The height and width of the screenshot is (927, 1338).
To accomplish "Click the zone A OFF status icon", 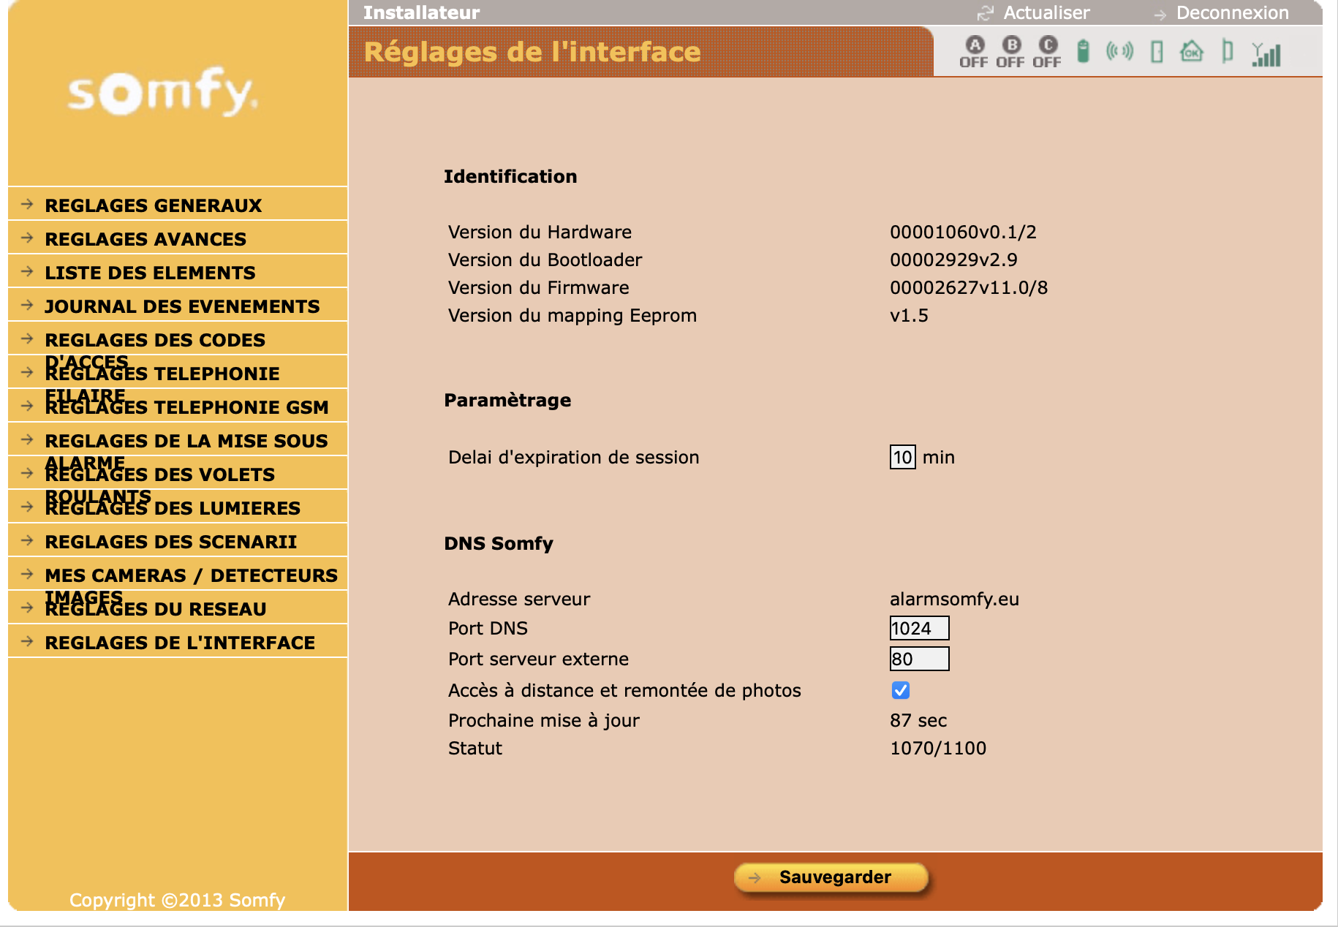I will pos(974,52).
